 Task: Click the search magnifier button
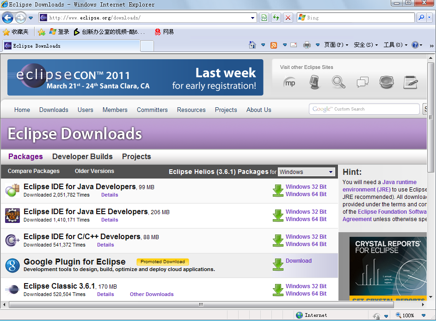(422, 18)
